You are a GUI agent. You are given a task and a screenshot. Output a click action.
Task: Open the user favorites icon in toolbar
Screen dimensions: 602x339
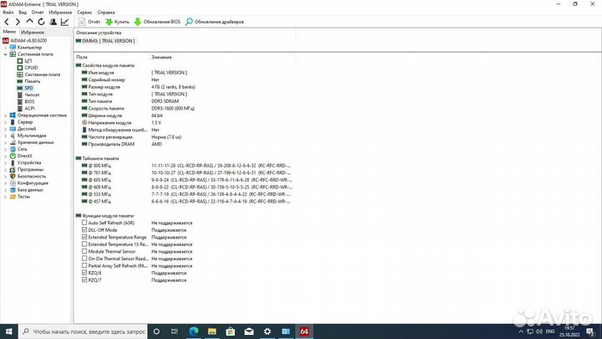coord(53,22)
